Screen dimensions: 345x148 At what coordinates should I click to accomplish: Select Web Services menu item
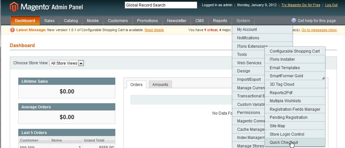pos(249,63)
